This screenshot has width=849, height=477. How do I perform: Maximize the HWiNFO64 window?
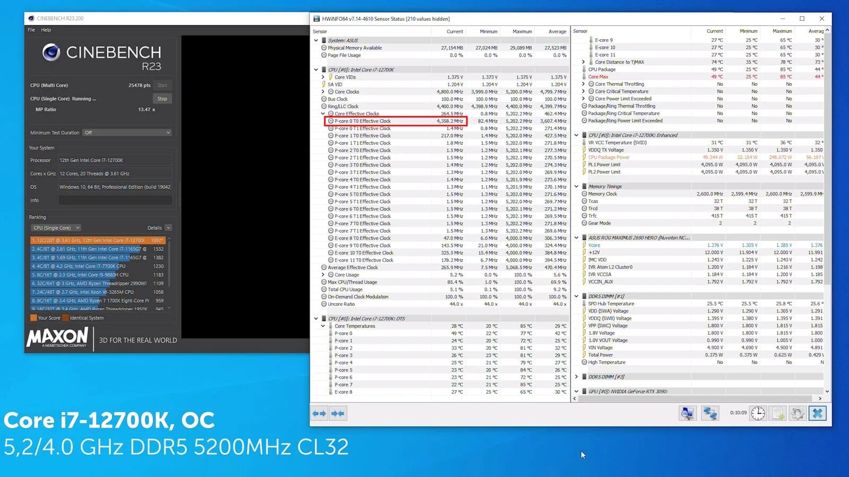802,19
